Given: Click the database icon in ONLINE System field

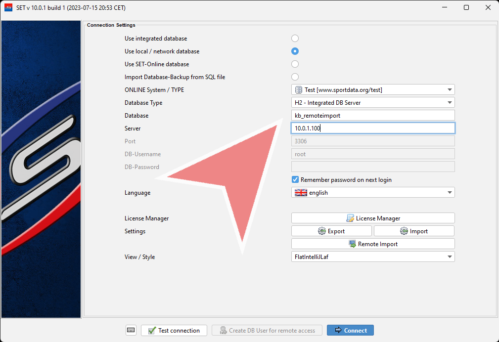Looking at the screenshot, I should point(298,89).
